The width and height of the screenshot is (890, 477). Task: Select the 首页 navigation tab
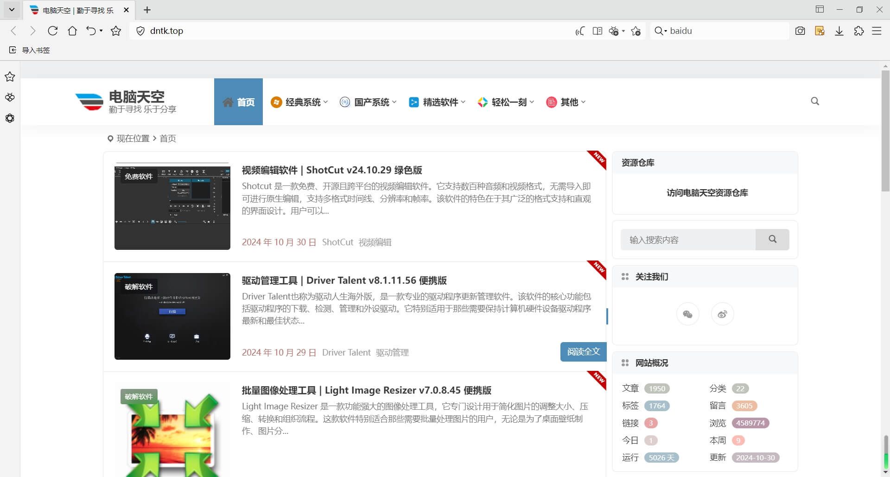[x=238, y=102]
